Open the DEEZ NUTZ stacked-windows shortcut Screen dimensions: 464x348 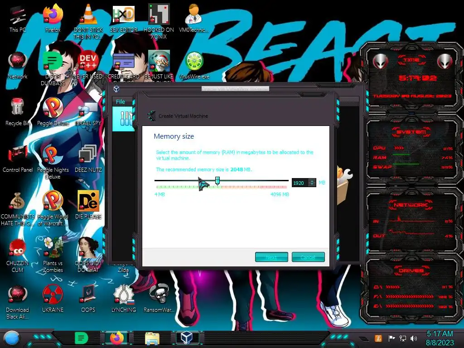click(x=88, y=159)
